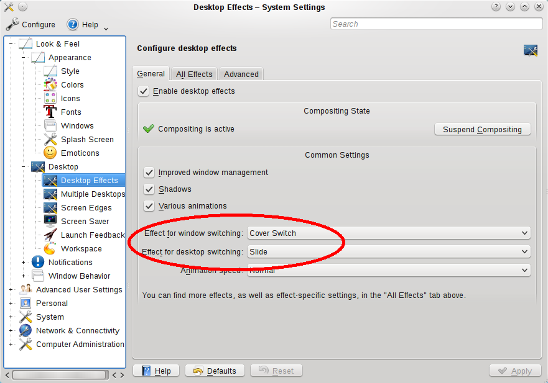Click the smiley Emoticons icon
This screenshot has height=383, width=548.
50,153
